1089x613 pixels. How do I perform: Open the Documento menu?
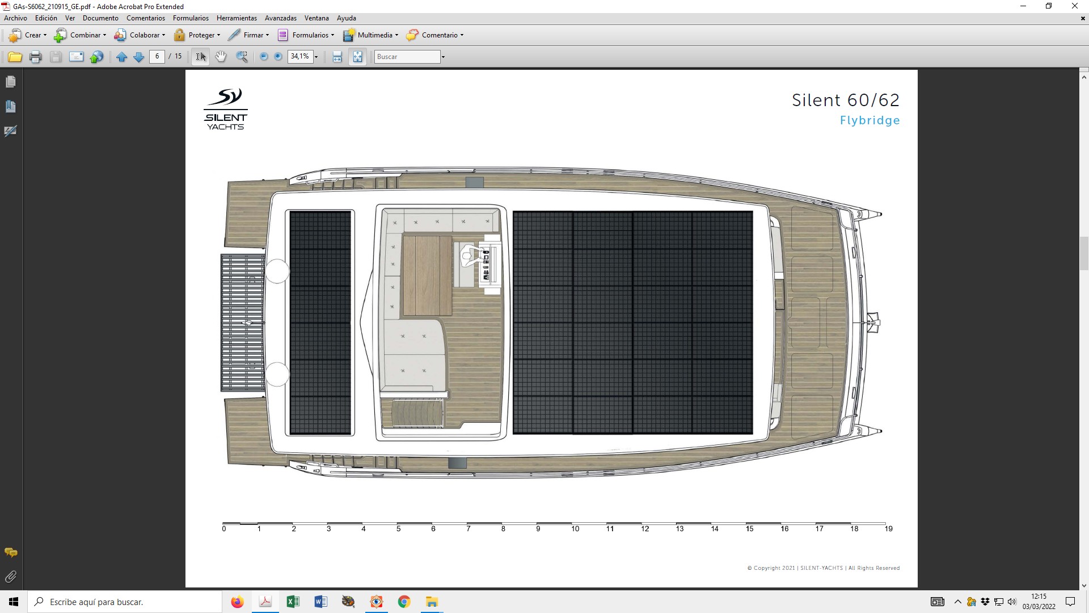pyautogui.click(x=100, y=18)
